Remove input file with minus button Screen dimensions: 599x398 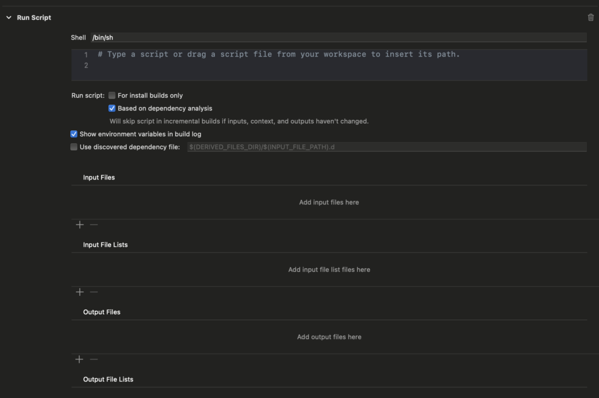pos(94,225)
